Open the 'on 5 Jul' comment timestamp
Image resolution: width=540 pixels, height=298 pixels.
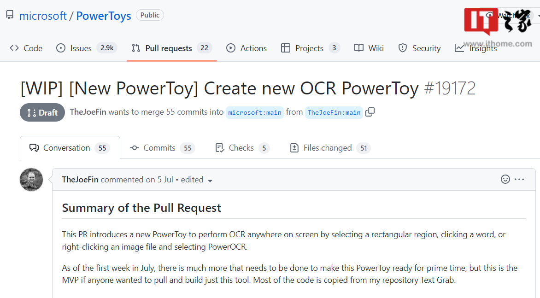(159, 180)
